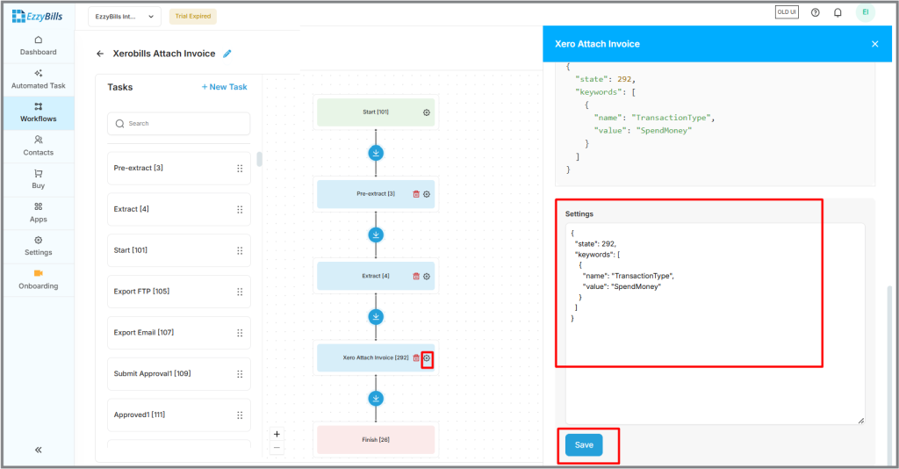Open settings gear on Pre-extract [3] node

click(x=427, y=194)
